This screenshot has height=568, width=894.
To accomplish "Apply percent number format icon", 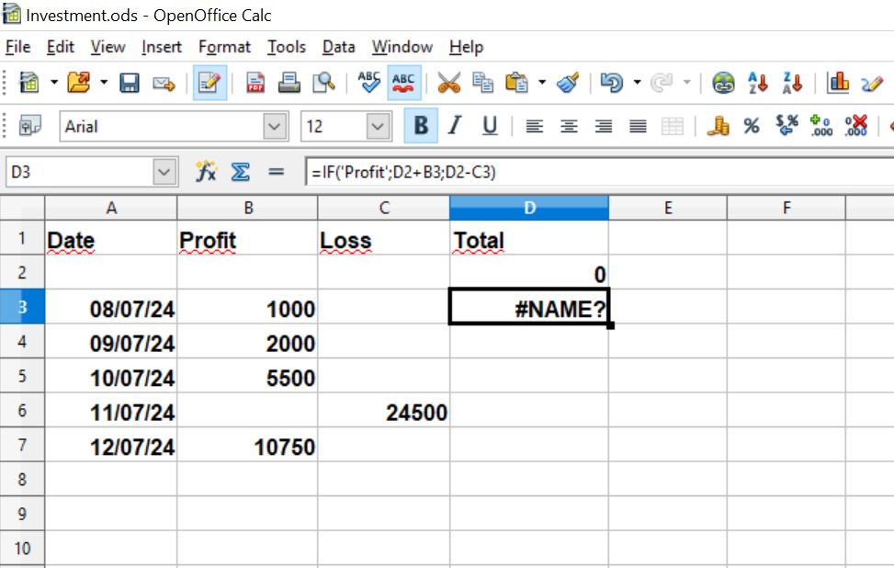I will [x=752, y=126].
